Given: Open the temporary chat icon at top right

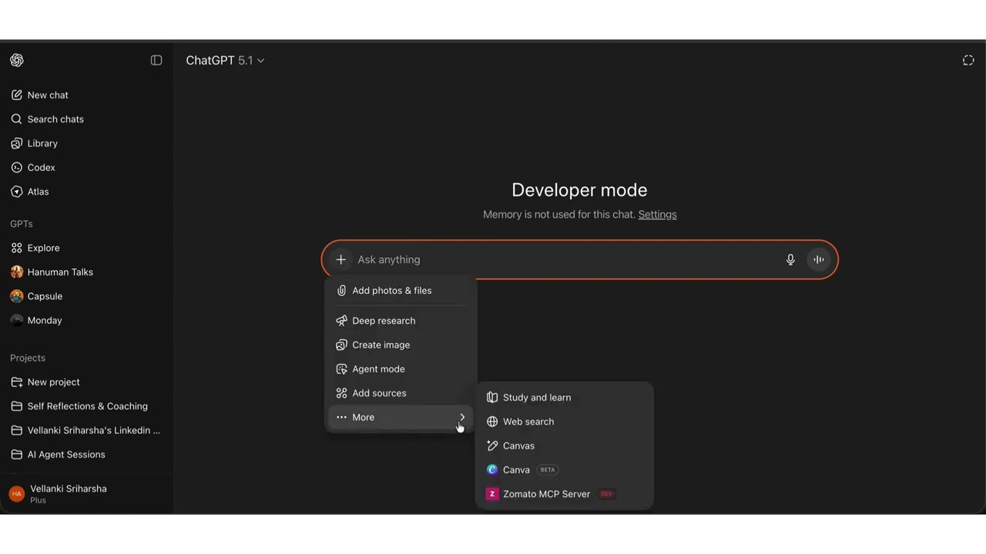Looking at the screenshot, I should (968, 60).
